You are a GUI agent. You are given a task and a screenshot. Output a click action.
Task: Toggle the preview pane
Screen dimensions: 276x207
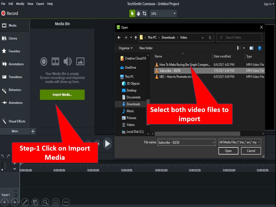pyautogui.click(x=251, y=48)
